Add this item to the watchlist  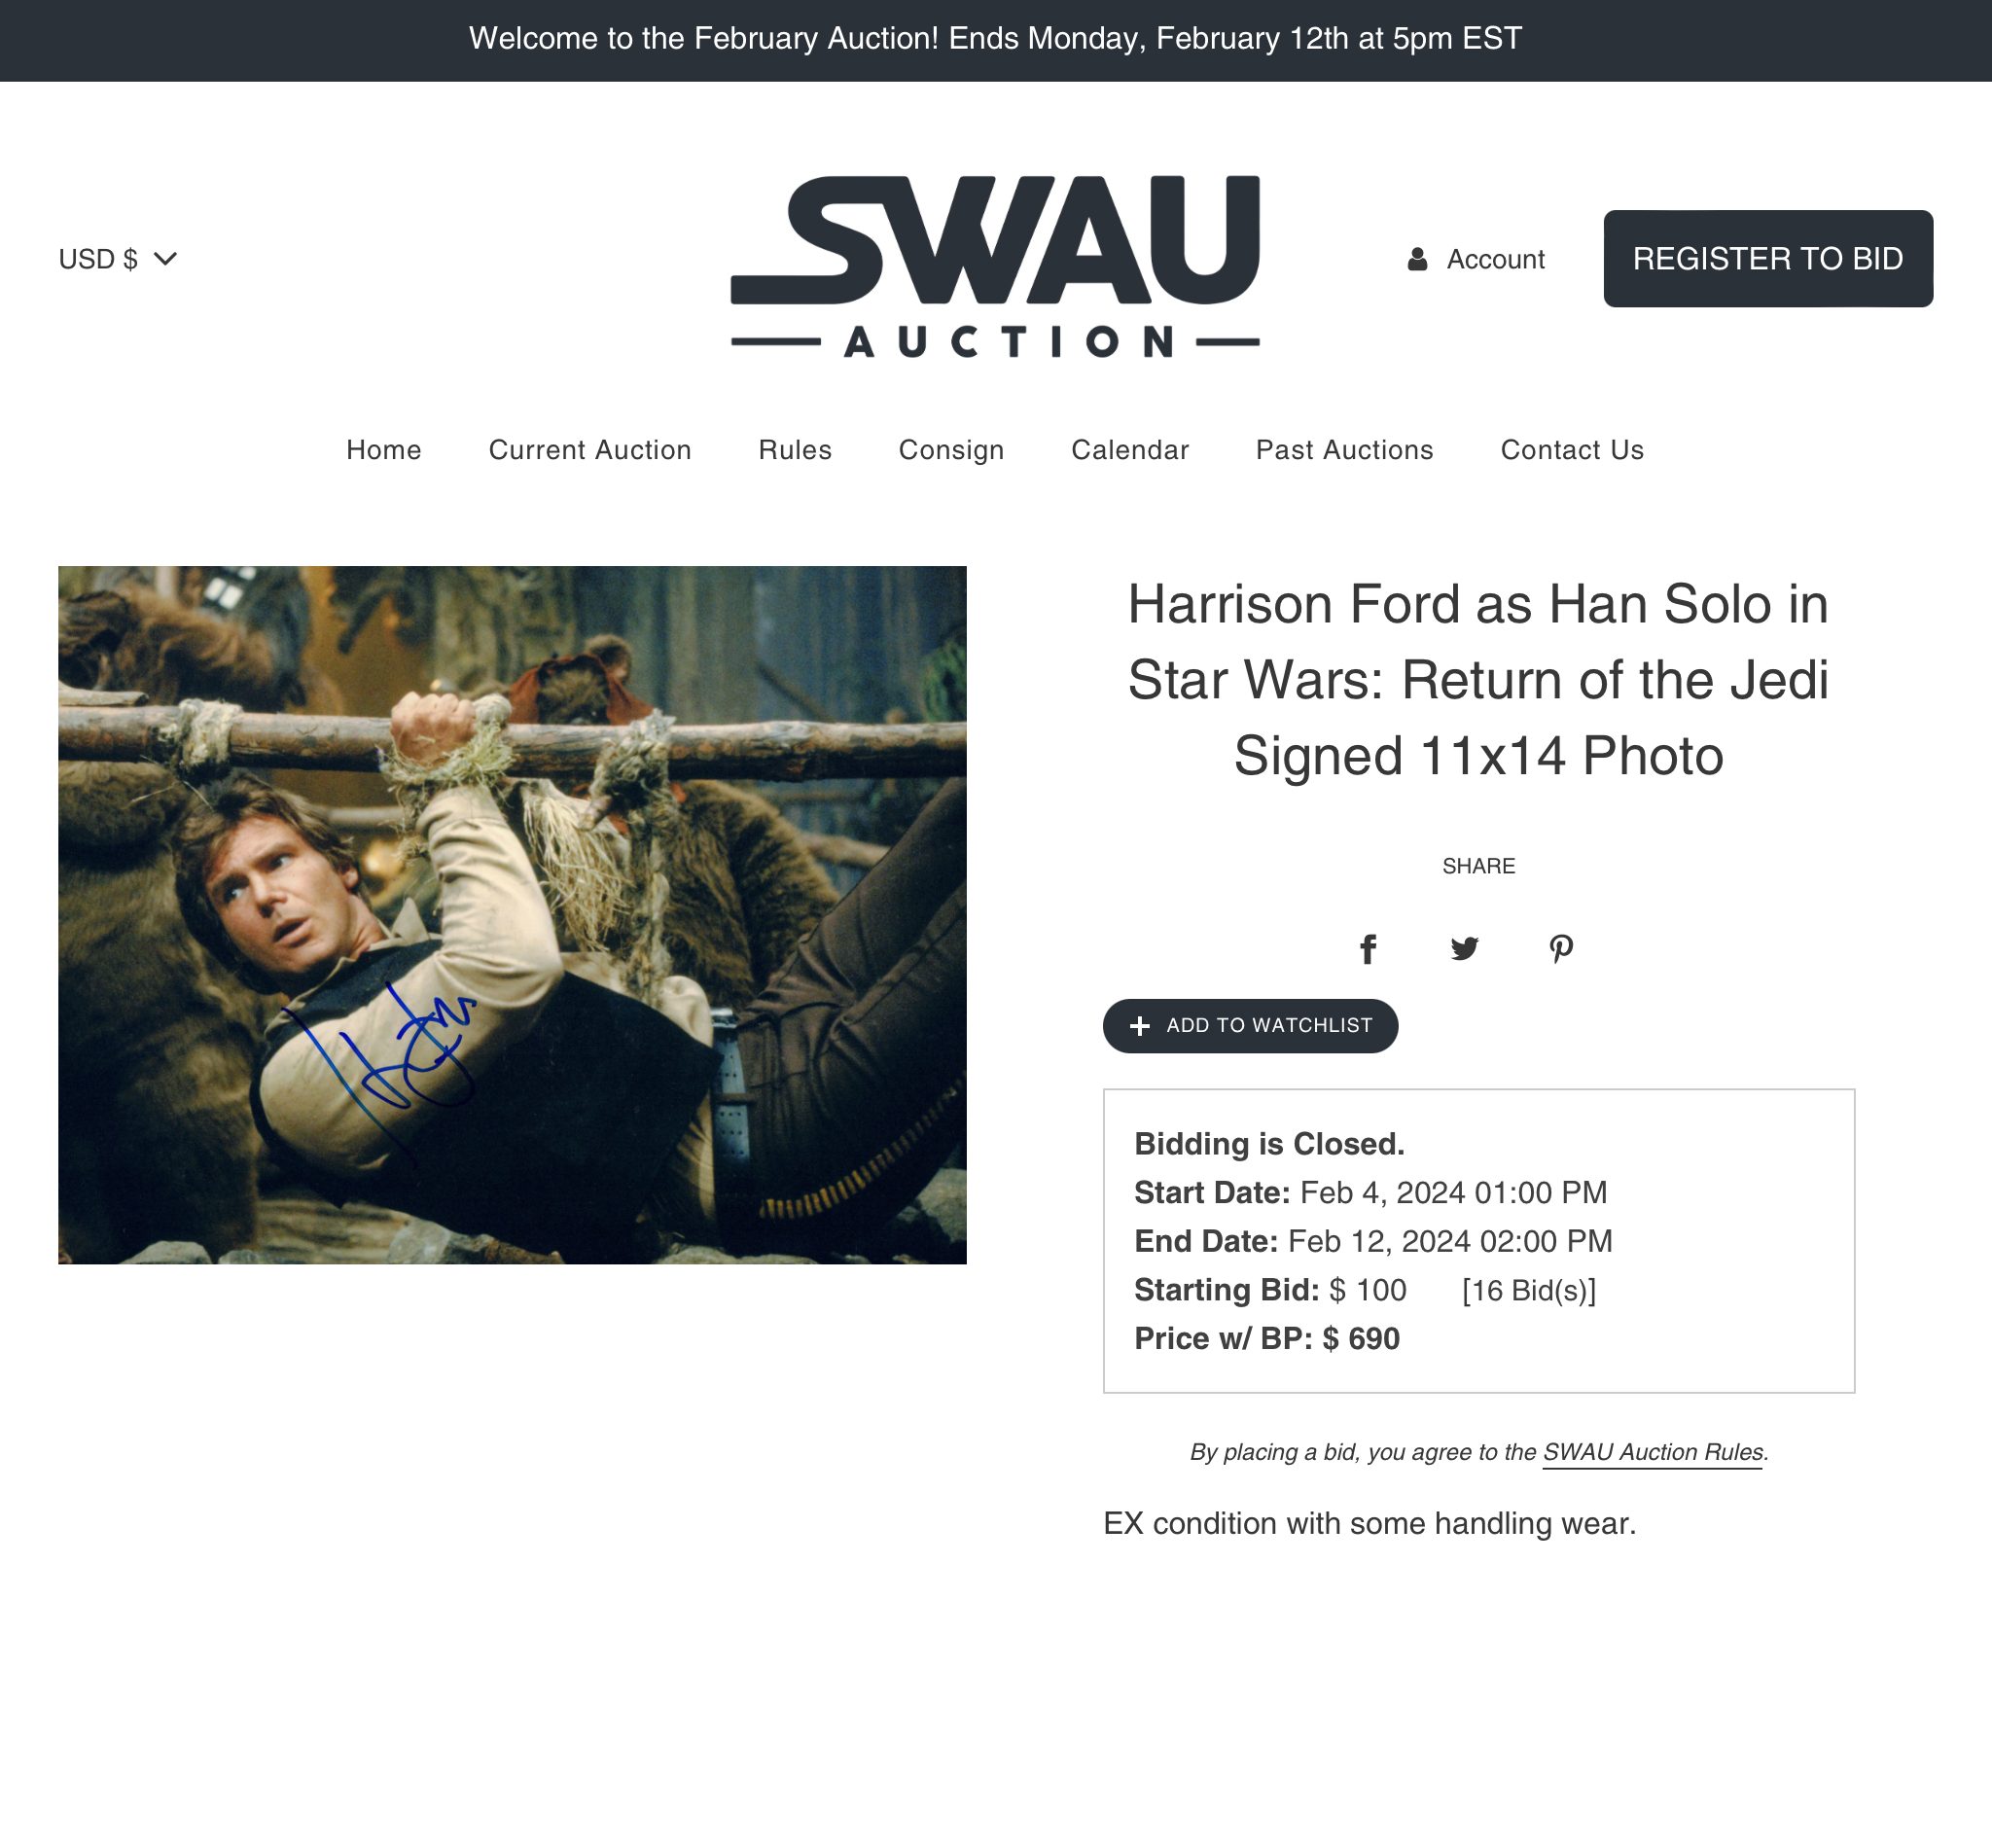[1250, 1026]
